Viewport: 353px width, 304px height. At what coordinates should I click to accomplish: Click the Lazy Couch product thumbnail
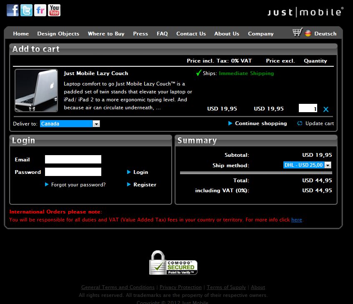click(36, 90)
